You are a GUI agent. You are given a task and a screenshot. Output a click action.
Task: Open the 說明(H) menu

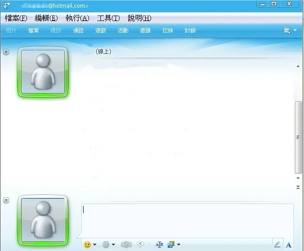140,18
